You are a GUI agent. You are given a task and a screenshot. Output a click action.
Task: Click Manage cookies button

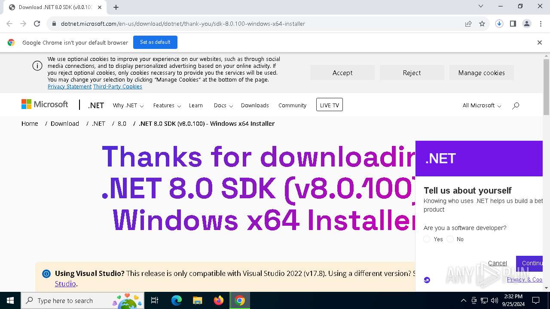pyautogui.click(x=481, y=73)
